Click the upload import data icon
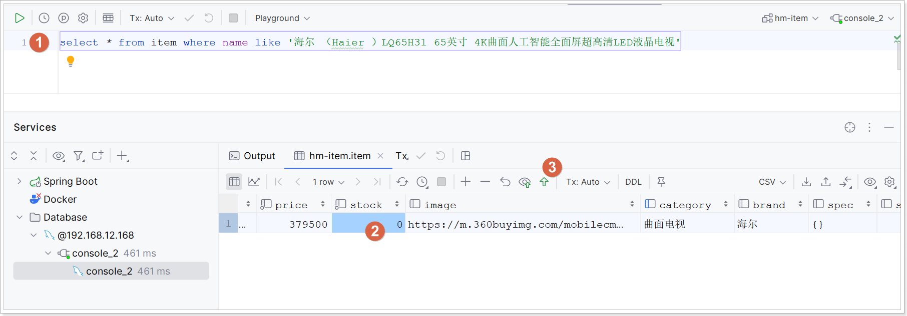 coord(826,182)
